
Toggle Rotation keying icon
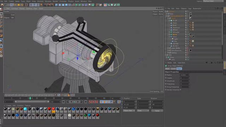click(108, 102)
